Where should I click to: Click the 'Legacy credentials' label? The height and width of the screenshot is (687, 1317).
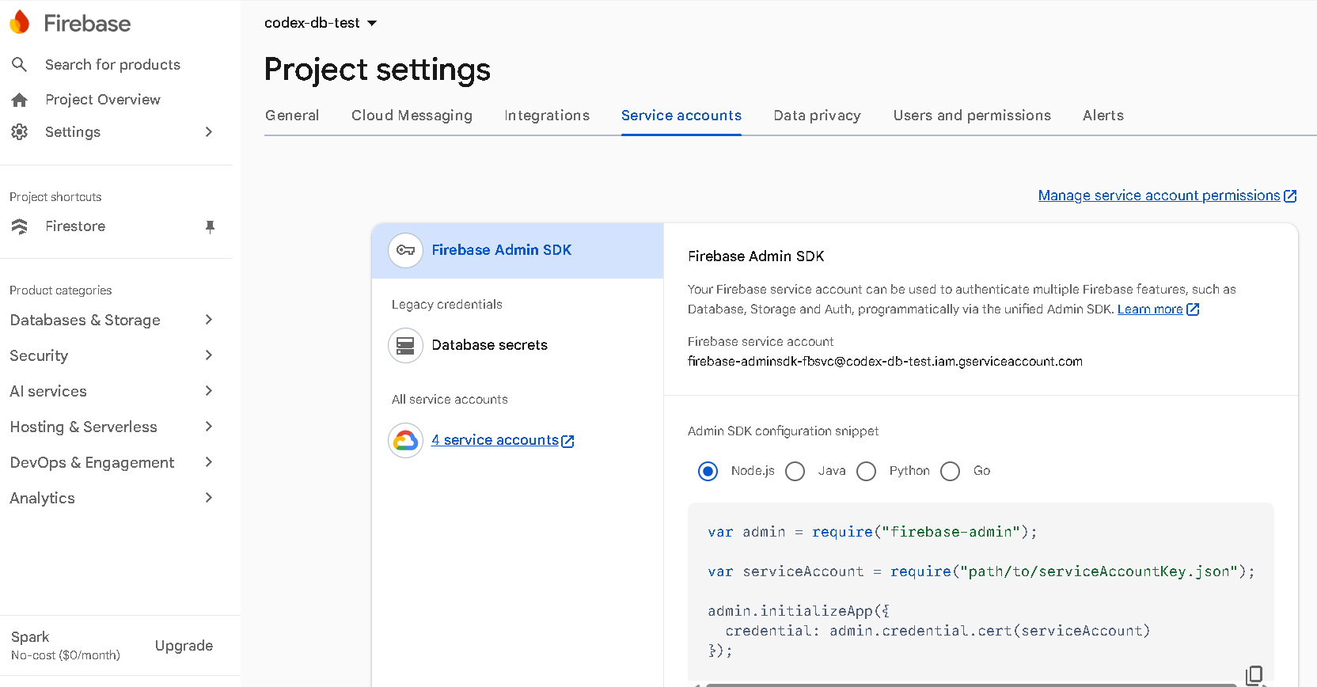click(x=446, y=305)
